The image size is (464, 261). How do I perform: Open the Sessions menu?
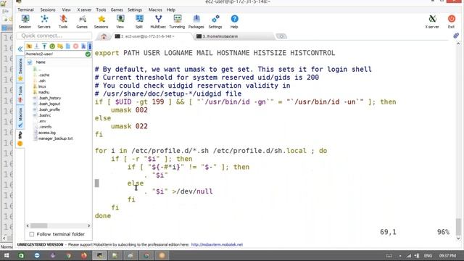(x=48, y=9)
